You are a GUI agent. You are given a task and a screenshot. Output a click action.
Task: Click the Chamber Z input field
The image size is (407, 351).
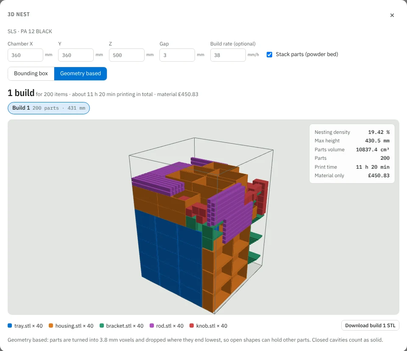(127, 55)
